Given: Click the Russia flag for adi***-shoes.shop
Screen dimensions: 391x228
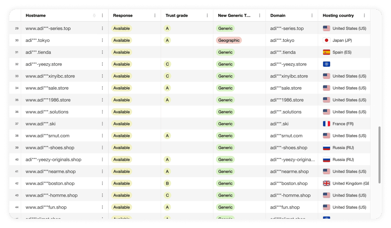Looking at the screenshot, I should click(326, 148).
